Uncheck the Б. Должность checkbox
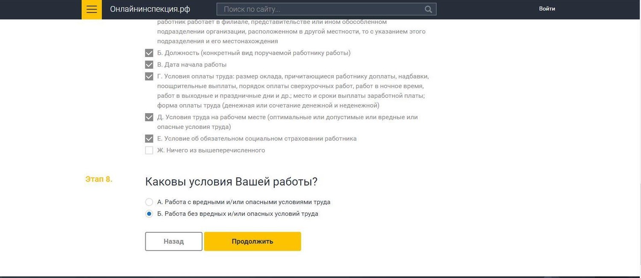 (x=149, y=53)
